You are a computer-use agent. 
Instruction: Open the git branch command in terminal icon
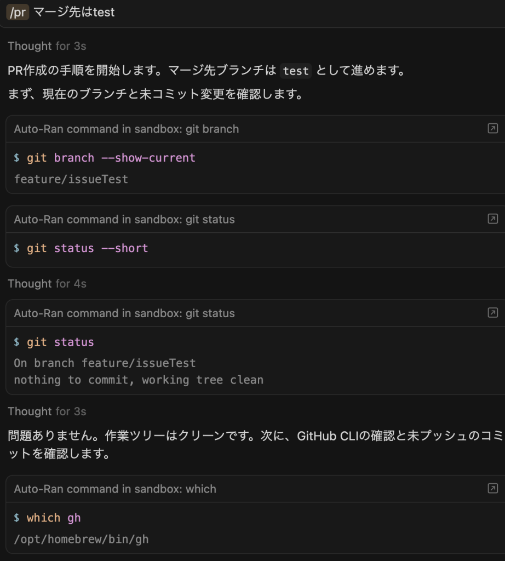click(x=492, y=129)
